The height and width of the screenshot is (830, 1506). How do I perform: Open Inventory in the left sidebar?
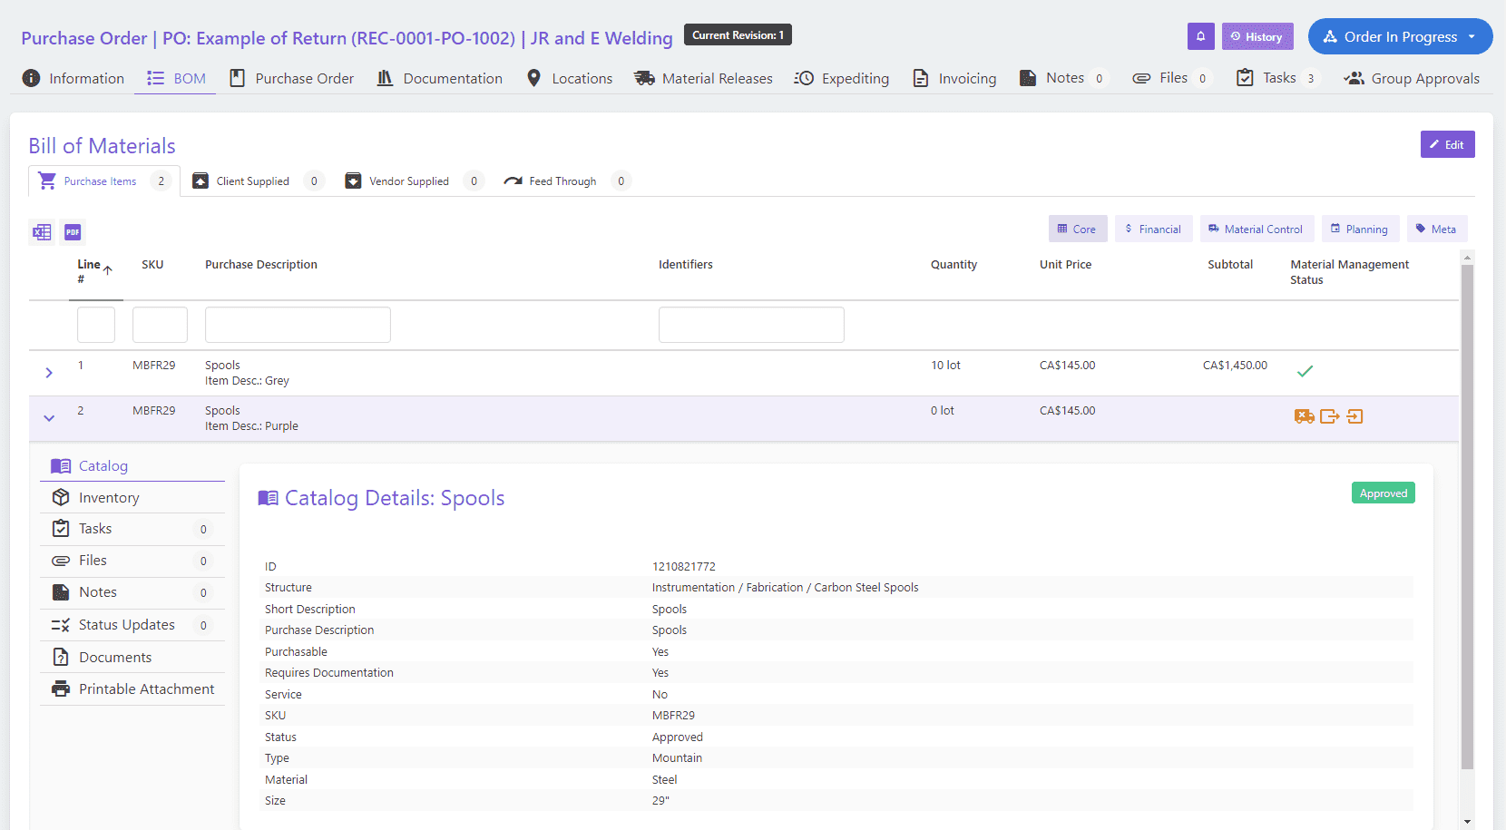click(x=107, y=497)
